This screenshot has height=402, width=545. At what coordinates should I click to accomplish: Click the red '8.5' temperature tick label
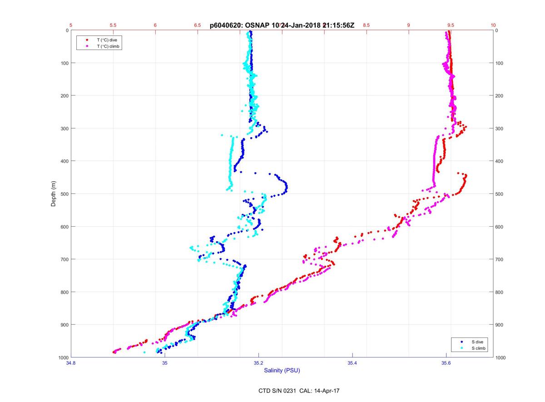366,25
